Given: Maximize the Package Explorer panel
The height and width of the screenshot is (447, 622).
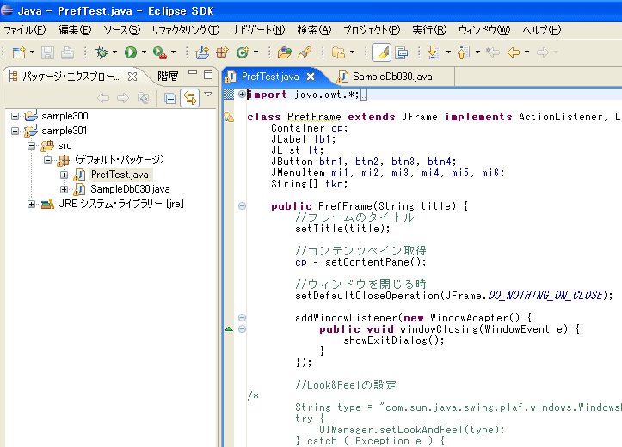Looking at the screenshot, I should tap(208, 75).
